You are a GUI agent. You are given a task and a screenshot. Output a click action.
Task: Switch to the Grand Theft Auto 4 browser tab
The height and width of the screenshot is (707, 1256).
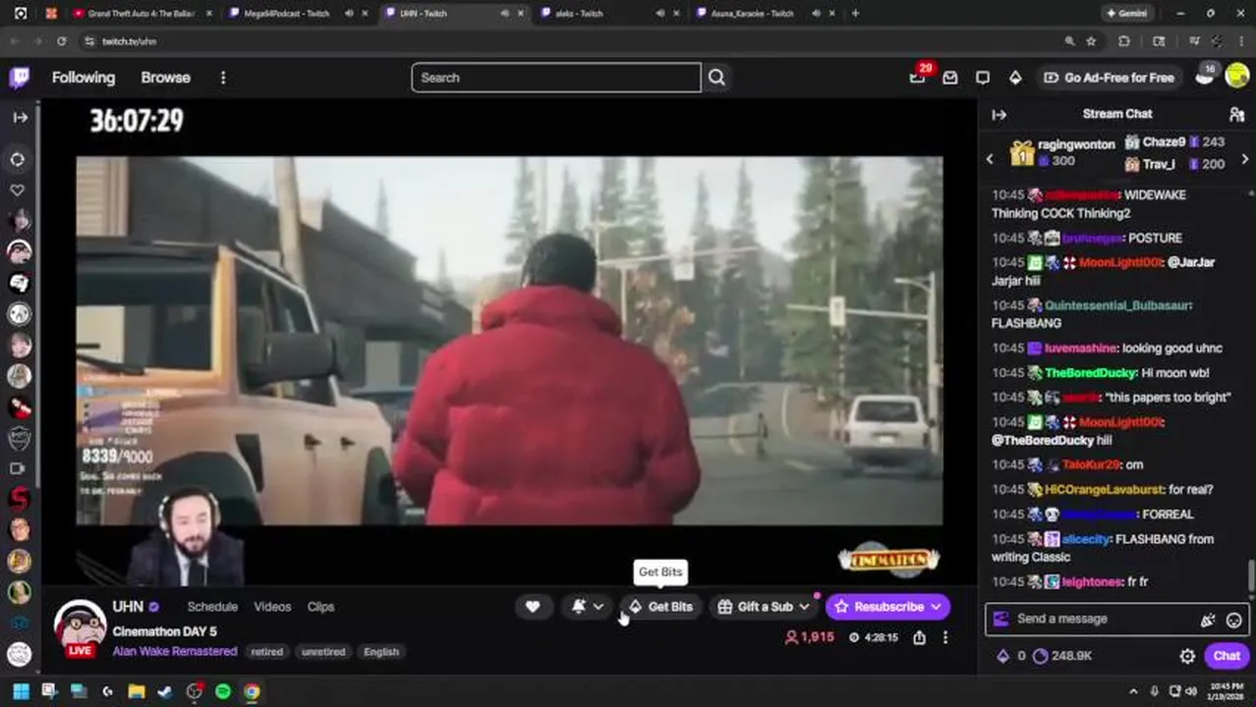tap(142, 14)
